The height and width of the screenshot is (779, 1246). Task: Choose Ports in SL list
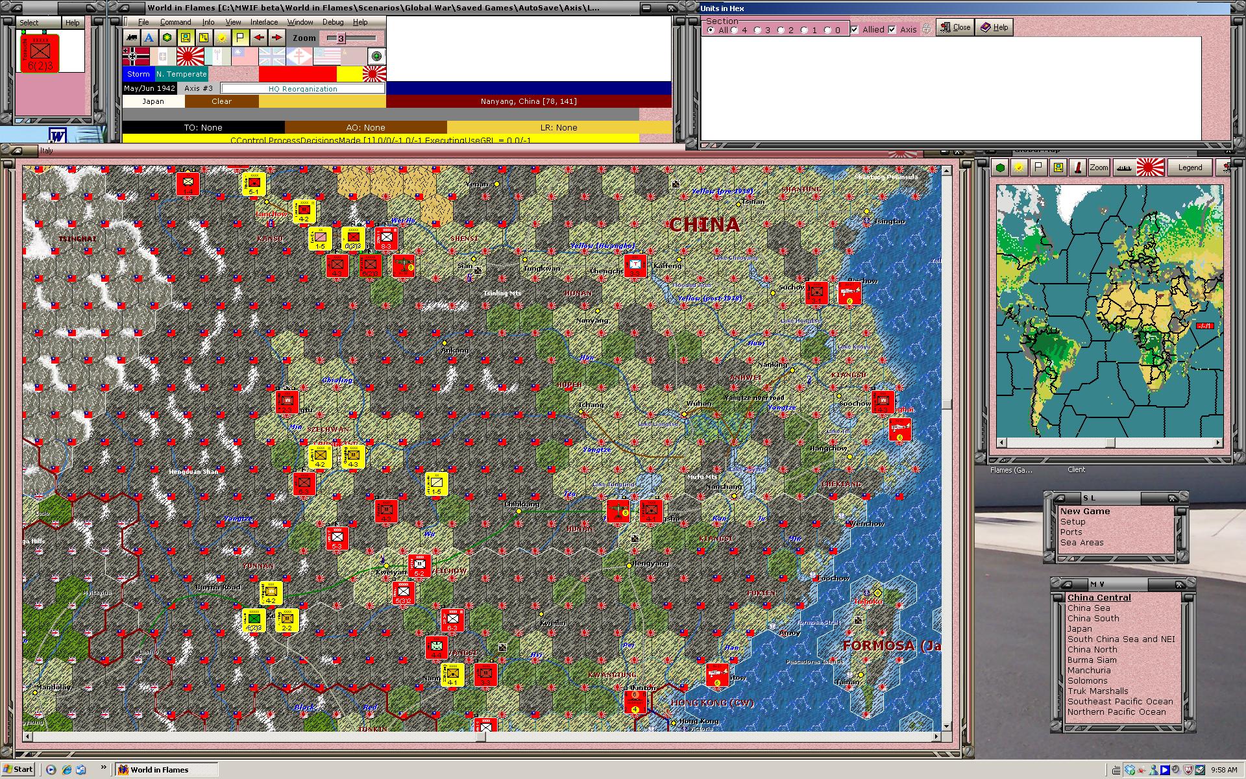click(1071, 532)
